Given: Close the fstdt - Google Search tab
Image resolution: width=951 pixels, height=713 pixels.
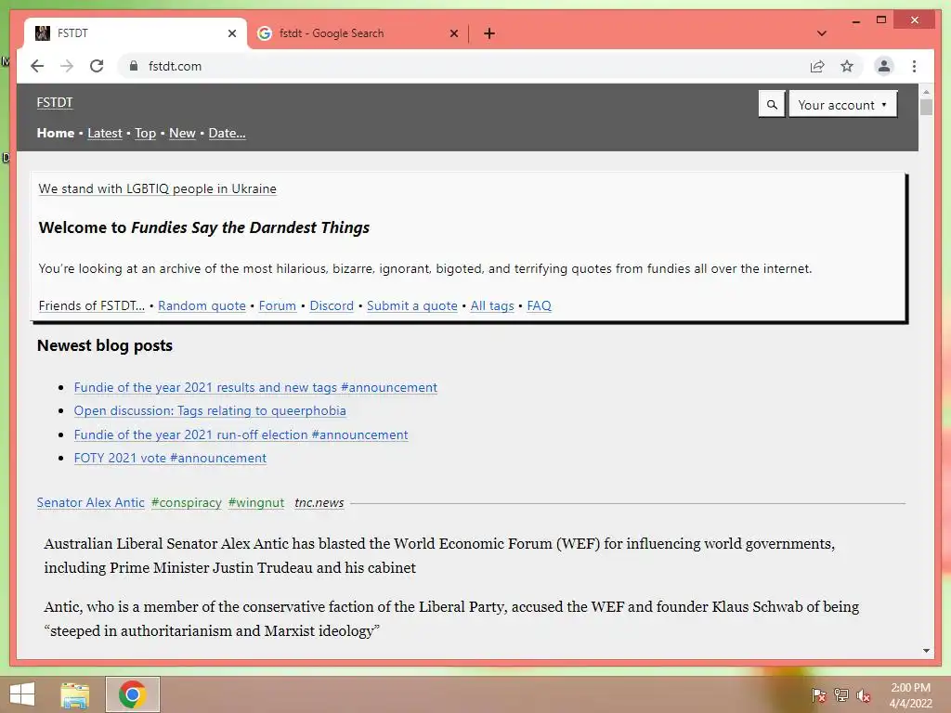Looking at the screenshot, I should (x=453, y=33).
